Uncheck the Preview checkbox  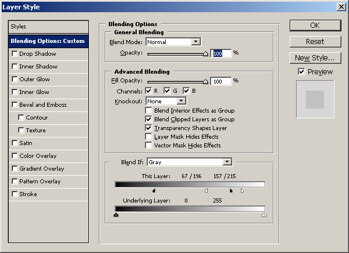(x=301, y=71)
